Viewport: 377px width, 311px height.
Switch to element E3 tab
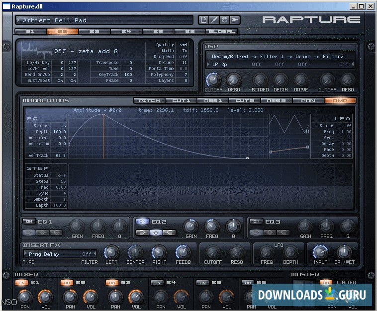click(94, 31)
